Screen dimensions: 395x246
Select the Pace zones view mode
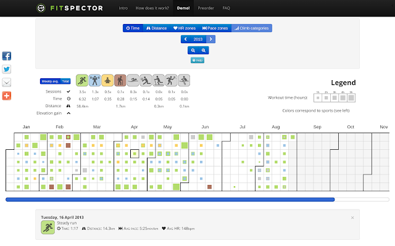tap(215, 28)
